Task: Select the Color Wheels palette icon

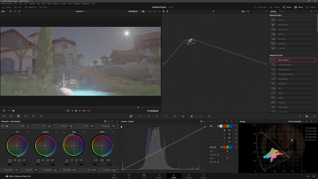Action: pyautogui.click(x=18, y=116)
